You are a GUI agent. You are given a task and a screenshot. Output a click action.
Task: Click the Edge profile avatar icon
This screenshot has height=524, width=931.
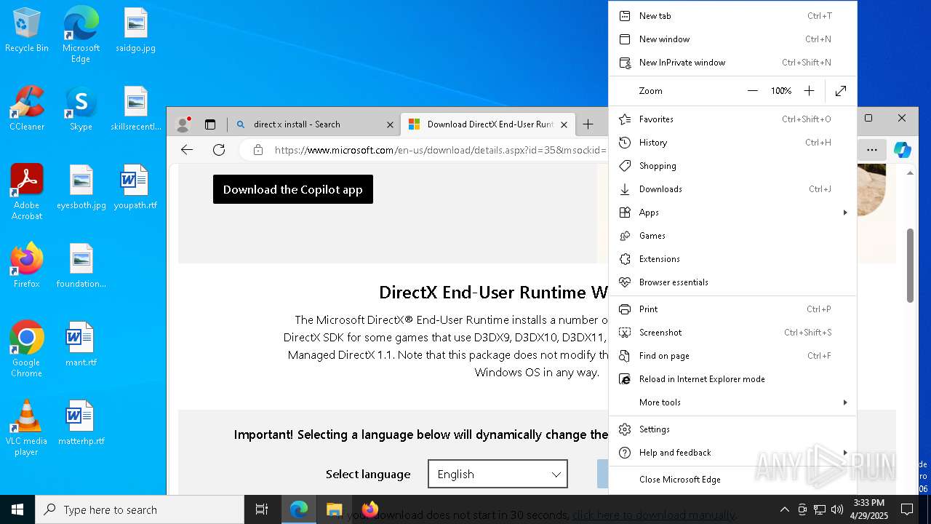click(x=183, y=124)
